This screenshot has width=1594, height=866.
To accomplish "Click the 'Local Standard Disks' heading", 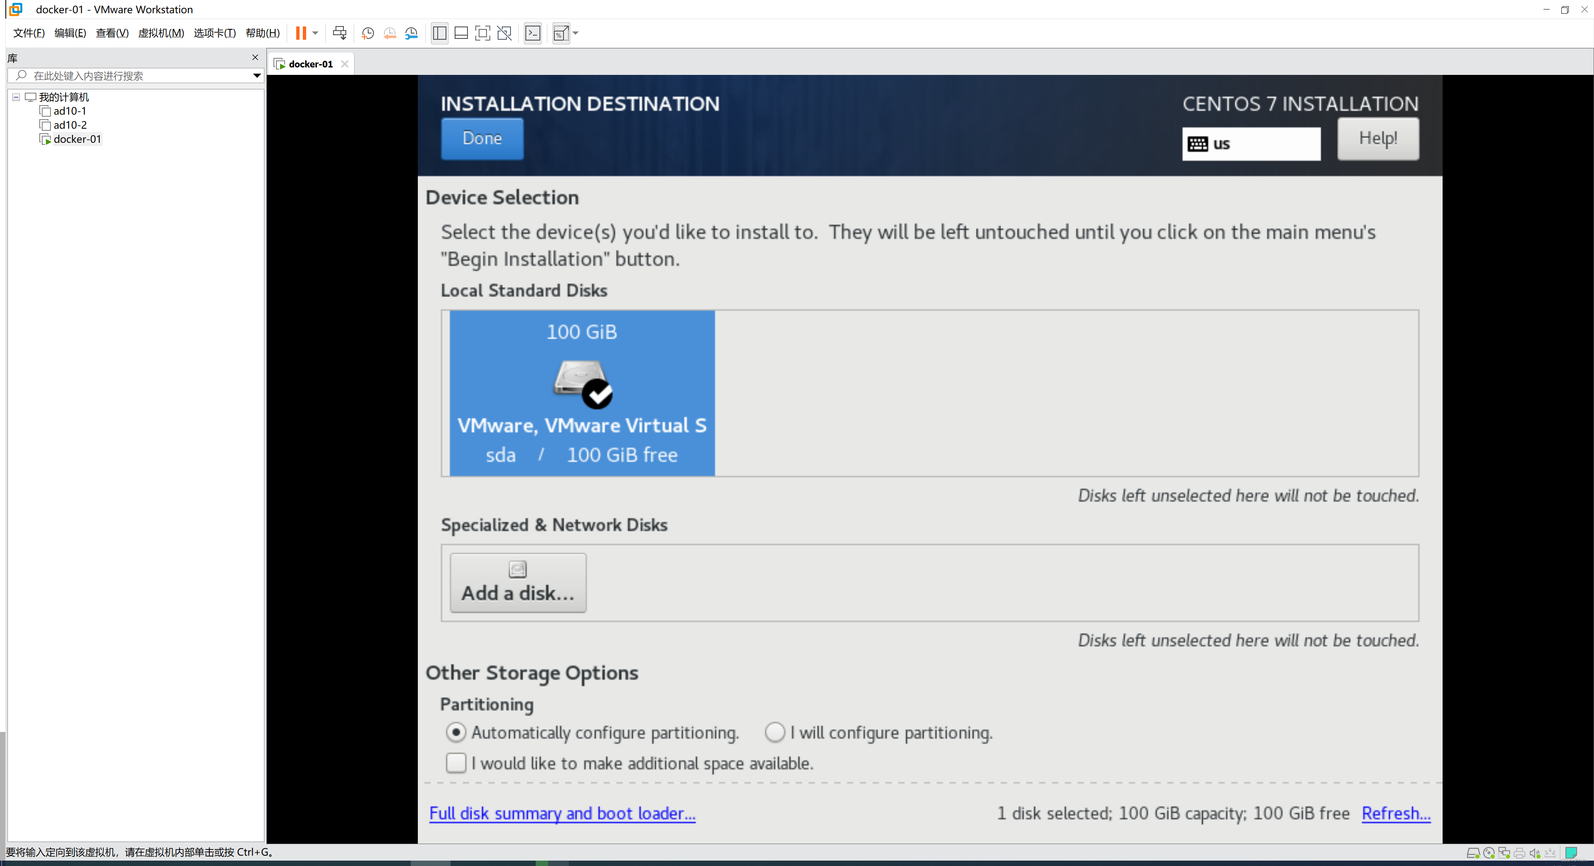I will click(x=523, y=290).
